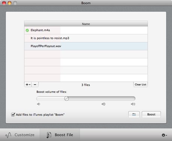172x141 pixels.
Task: Click the boost volume slider handle
Action: 67,99
